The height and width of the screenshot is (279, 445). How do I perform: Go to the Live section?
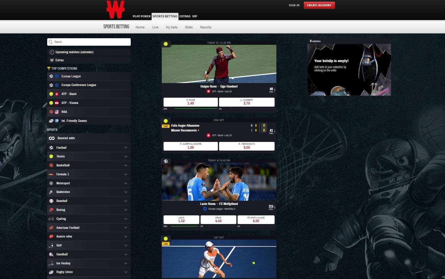155,27
